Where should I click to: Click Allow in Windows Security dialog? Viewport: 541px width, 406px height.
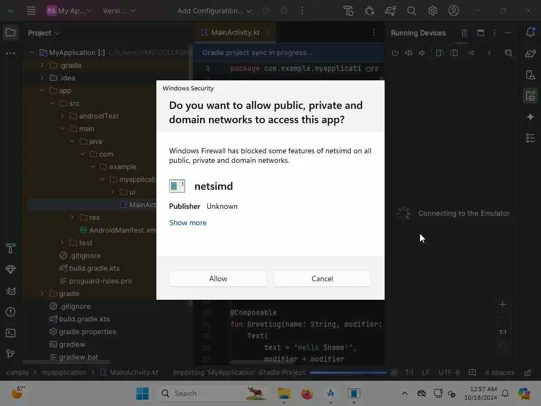(x=218, y=279)
